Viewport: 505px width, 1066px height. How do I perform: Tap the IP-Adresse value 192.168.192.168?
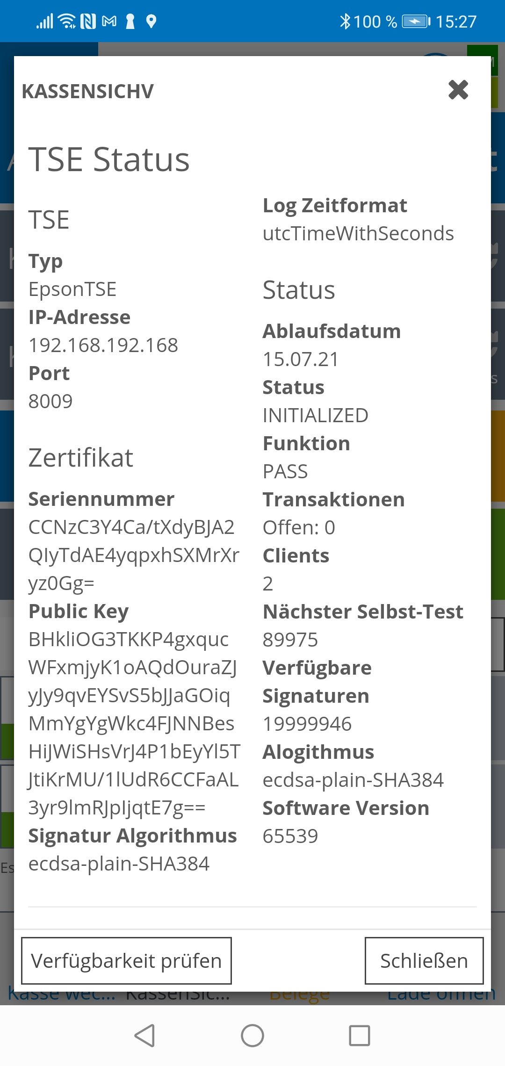pyautogui.click(x=103, y=345)
